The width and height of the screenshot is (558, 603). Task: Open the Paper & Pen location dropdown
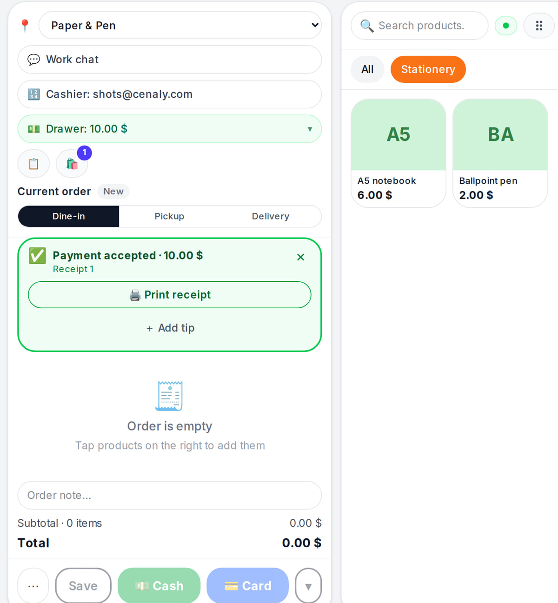[180, 26]
